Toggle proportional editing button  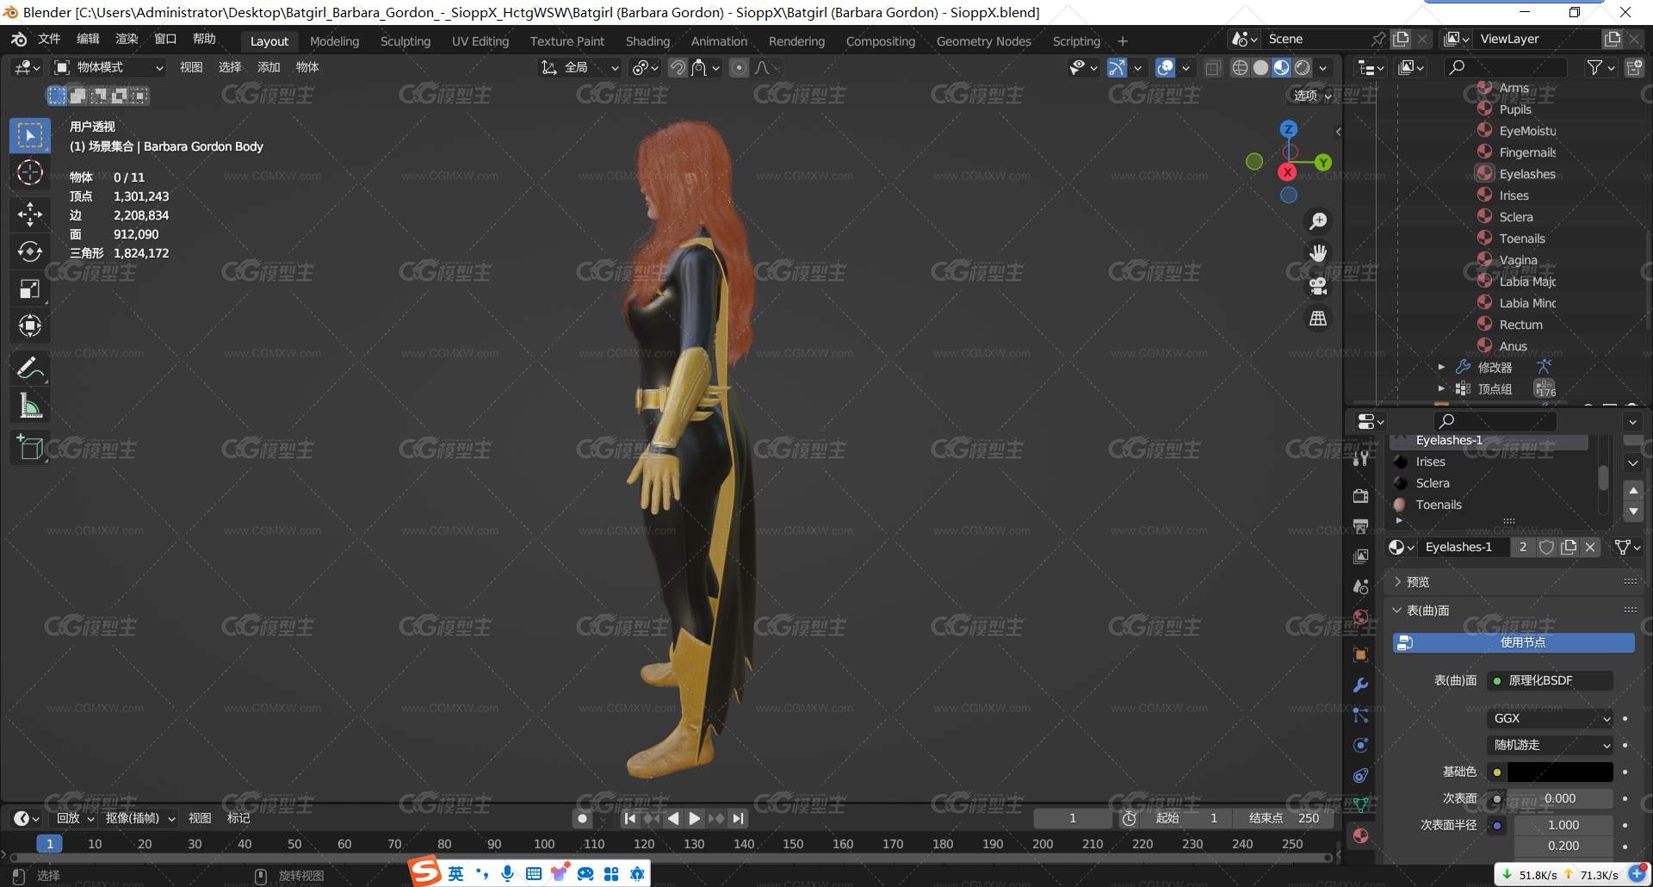[739, 68]
